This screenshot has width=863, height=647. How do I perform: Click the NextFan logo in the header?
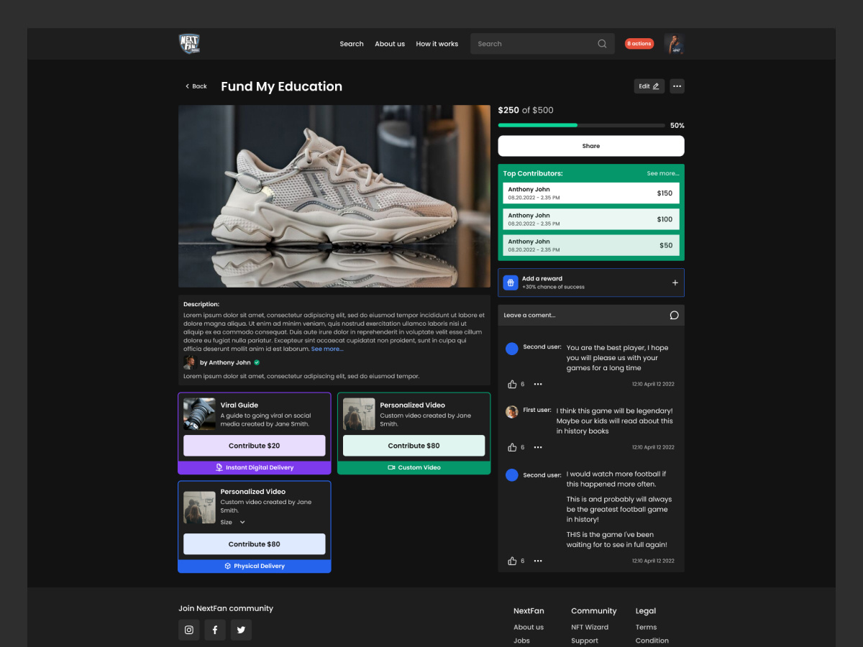[x=188, y=43]
